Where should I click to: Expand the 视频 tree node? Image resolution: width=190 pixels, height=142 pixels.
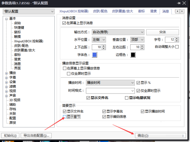tap(6, 91)
